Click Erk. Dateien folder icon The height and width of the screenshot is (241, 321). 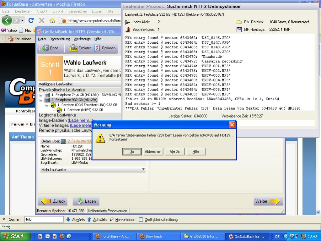239,22
